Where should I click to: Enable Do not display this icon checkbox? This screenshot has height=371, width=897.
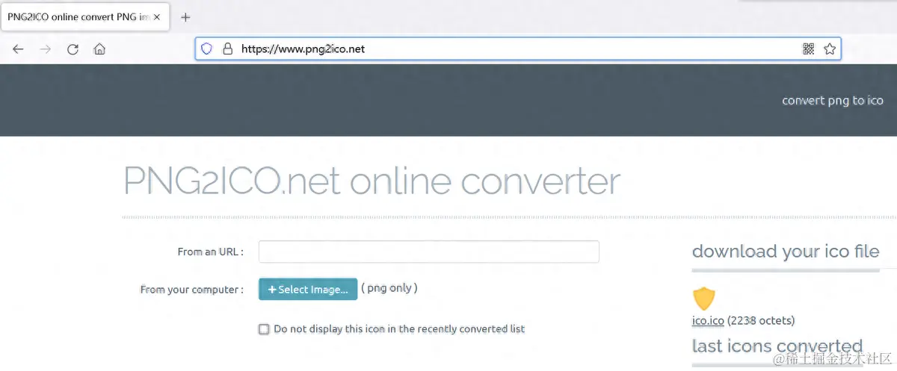coord(264,329)
